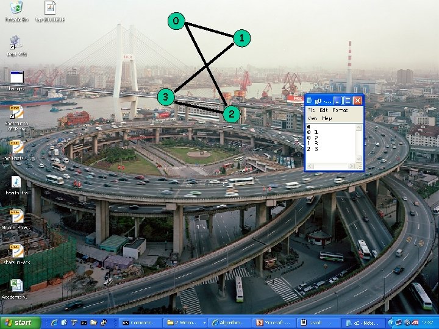This screenshot has width=439, height=329.
Task: Open the Windows Explorer group taskbar button
Action: click(186, 323)
